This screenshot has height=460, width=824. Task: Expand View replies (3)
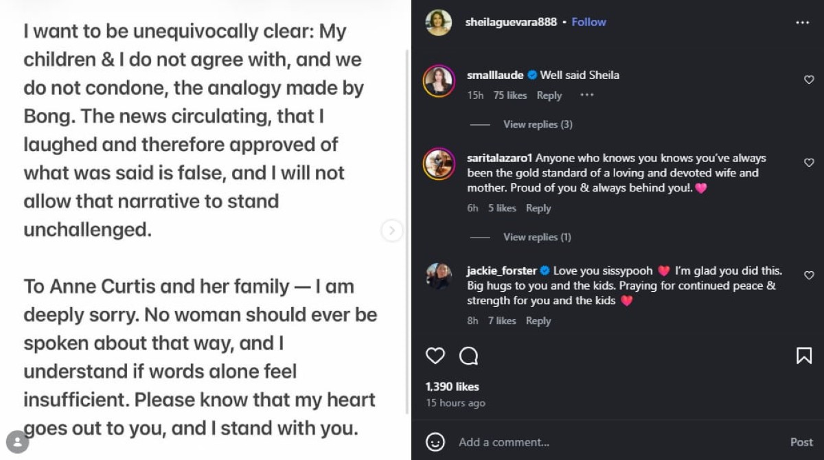coord(537,124)
